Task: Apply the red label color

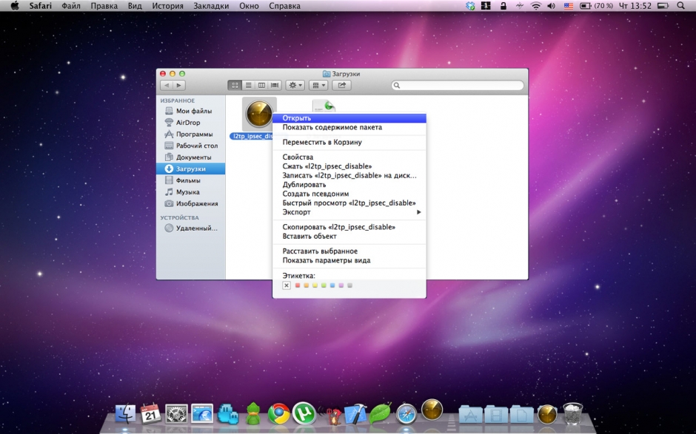Action: click(298, 285)
